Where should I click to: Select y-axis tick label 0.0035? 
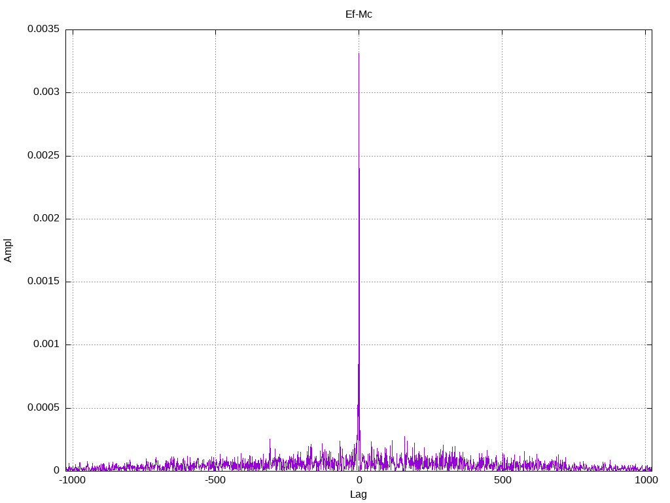coord(44,29)
